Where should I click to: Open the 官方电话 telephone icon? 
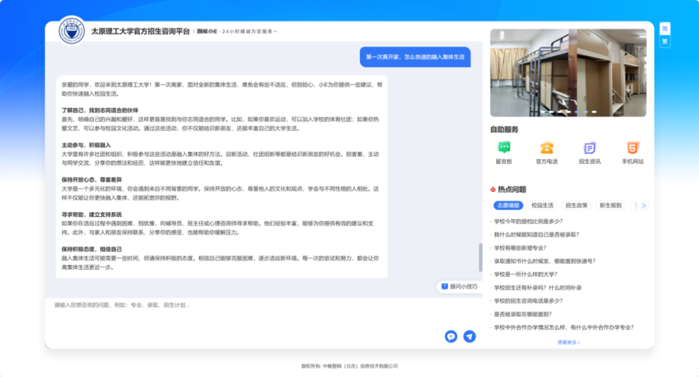tap(546, 148)
